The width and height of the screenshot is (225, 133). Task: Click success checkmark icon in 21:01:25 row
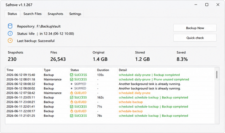[72, 116]
